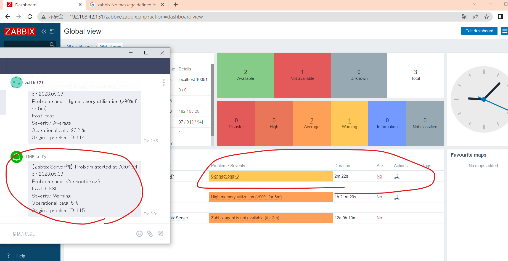Go back with the browser back arrow
Image resolution: width=508 pixels, height=261 pixels.
click(7, 17)
